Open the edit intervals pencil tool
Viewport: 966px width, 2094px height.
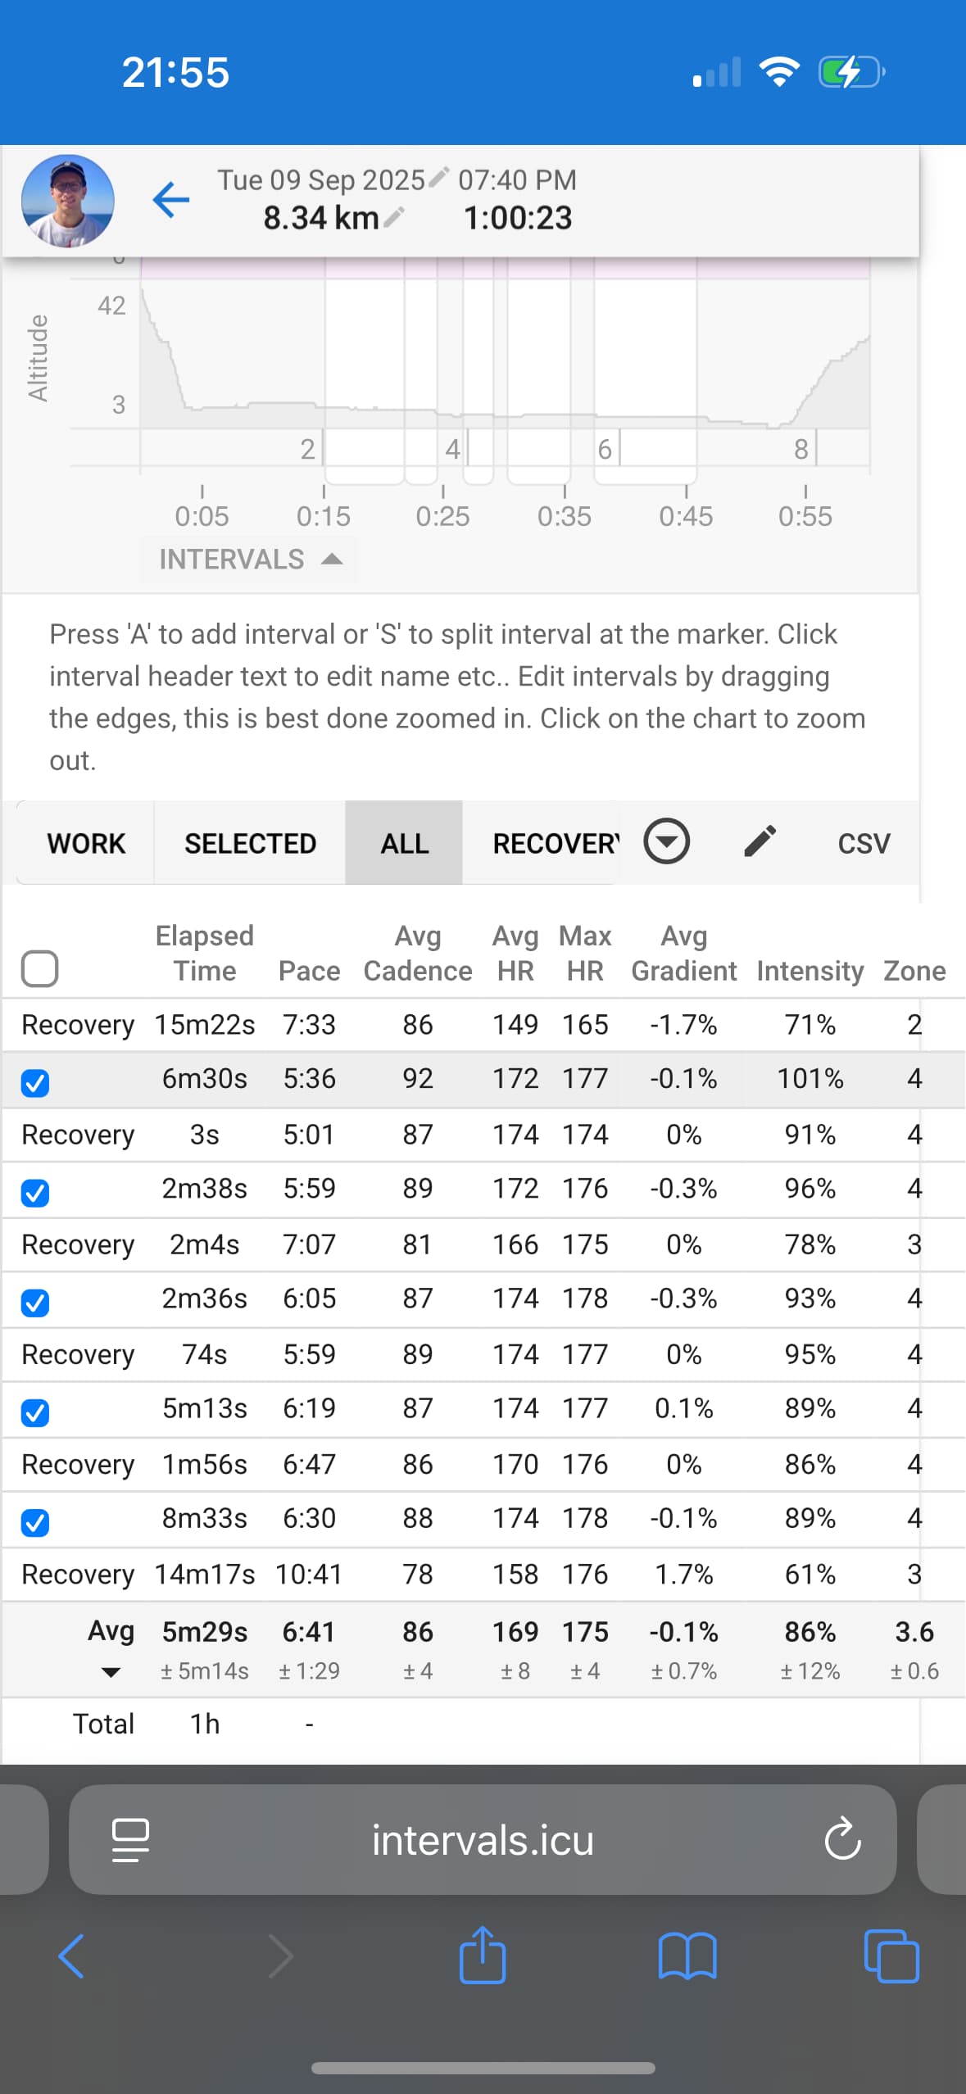[761, 842]
